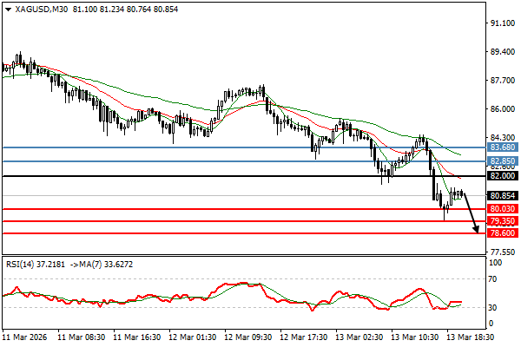The image size is (521, 347).
Task: Select the 82.850 blue price level tag
Action: click(502, 161)
